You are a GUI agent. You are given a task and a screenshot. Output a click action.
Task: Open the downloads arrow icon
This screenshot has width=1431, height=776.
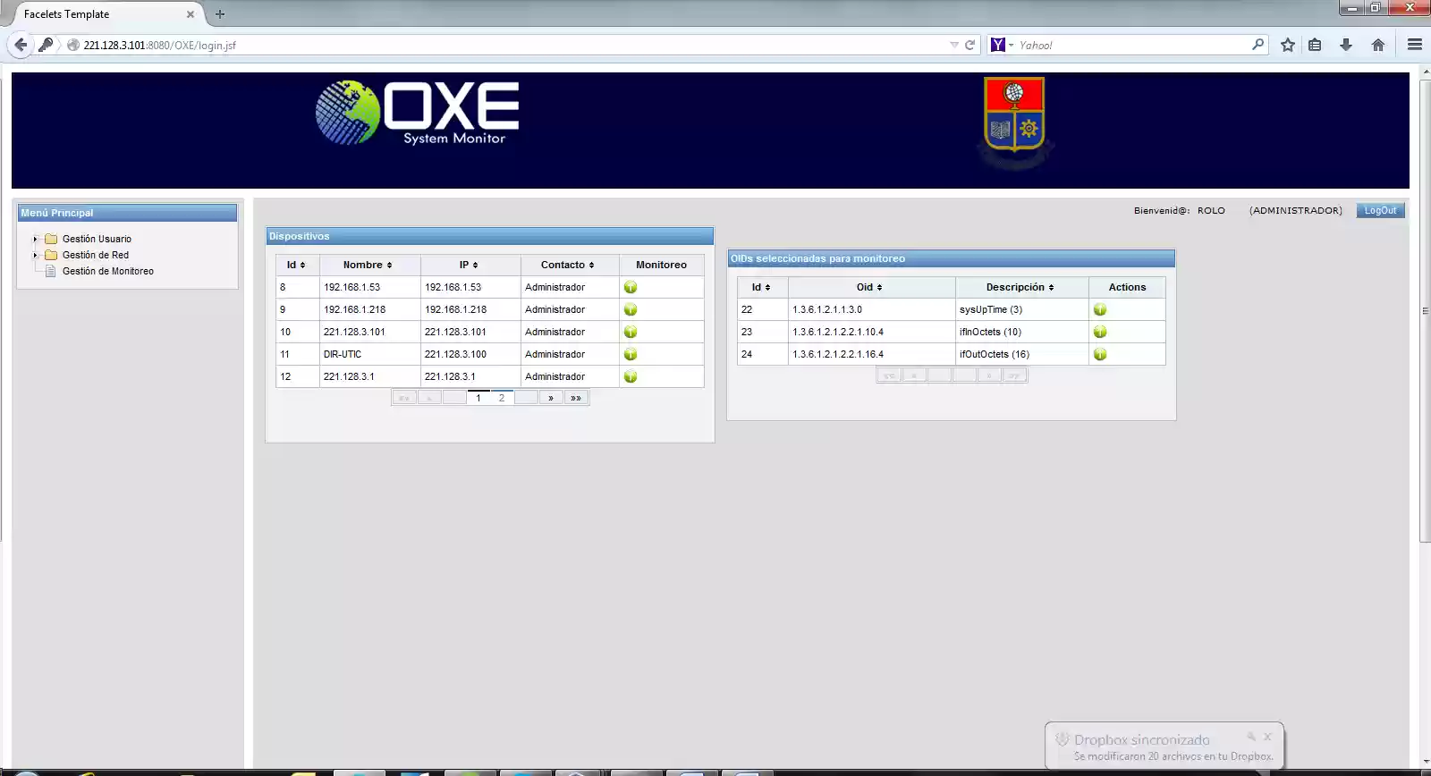1346,45
